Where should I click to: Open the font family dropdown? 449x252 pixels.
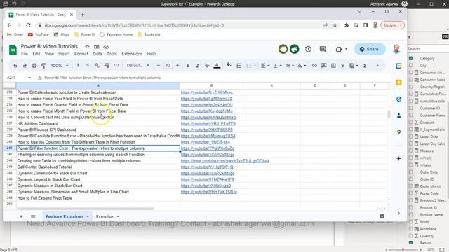(138, 66)
